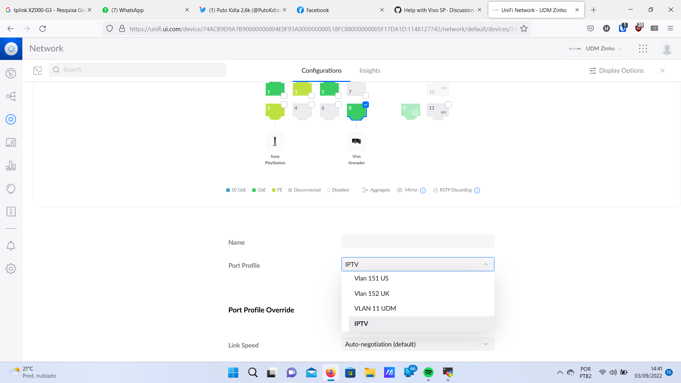The image size is (681, 383).
Task: Open the taskbar clock and date
Action: 648,372
